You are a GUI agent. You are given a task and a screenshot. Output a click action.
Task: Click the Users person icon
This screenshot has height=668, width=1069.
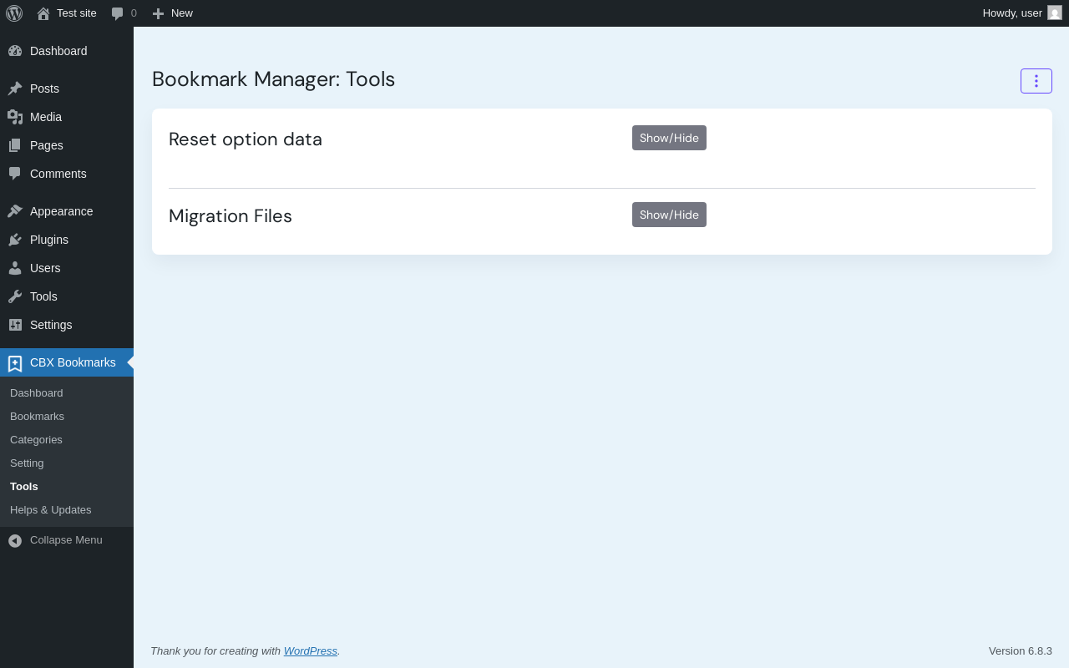(x=15, y=268)
